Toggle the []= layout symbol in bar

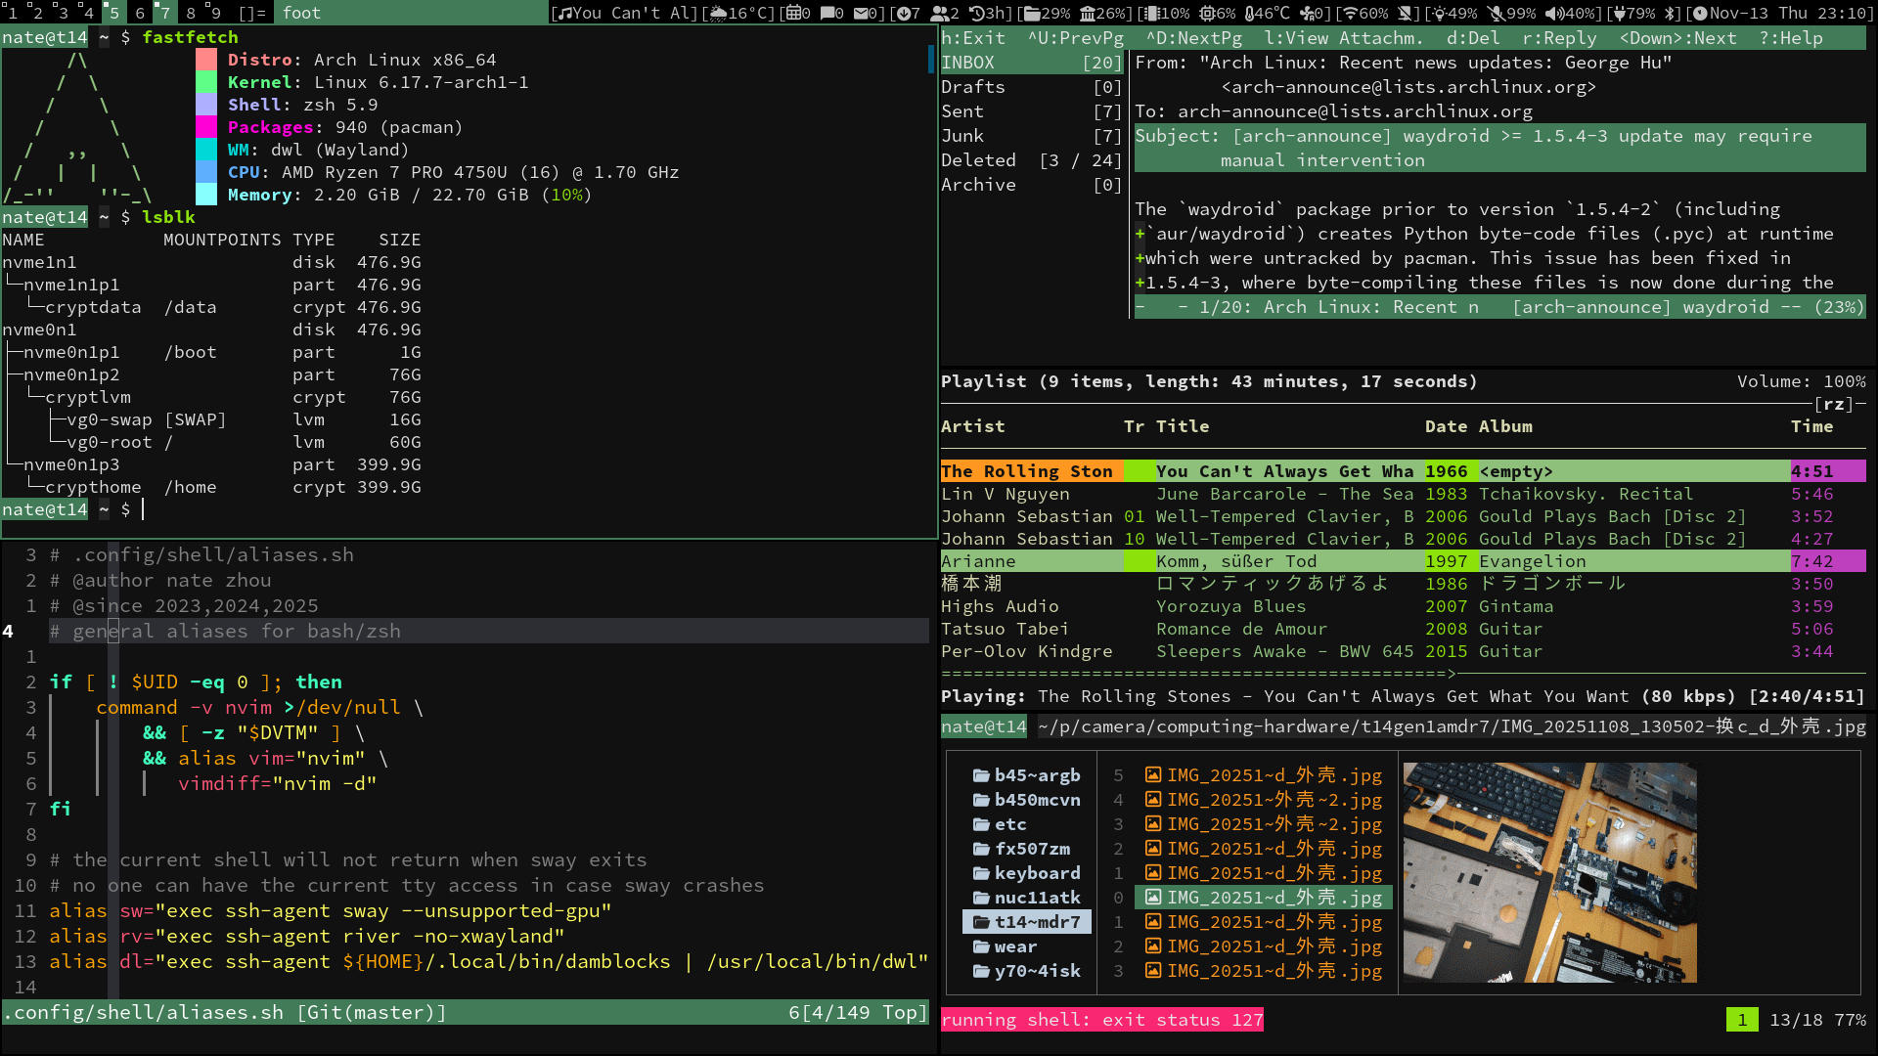[x=252, y=13]
